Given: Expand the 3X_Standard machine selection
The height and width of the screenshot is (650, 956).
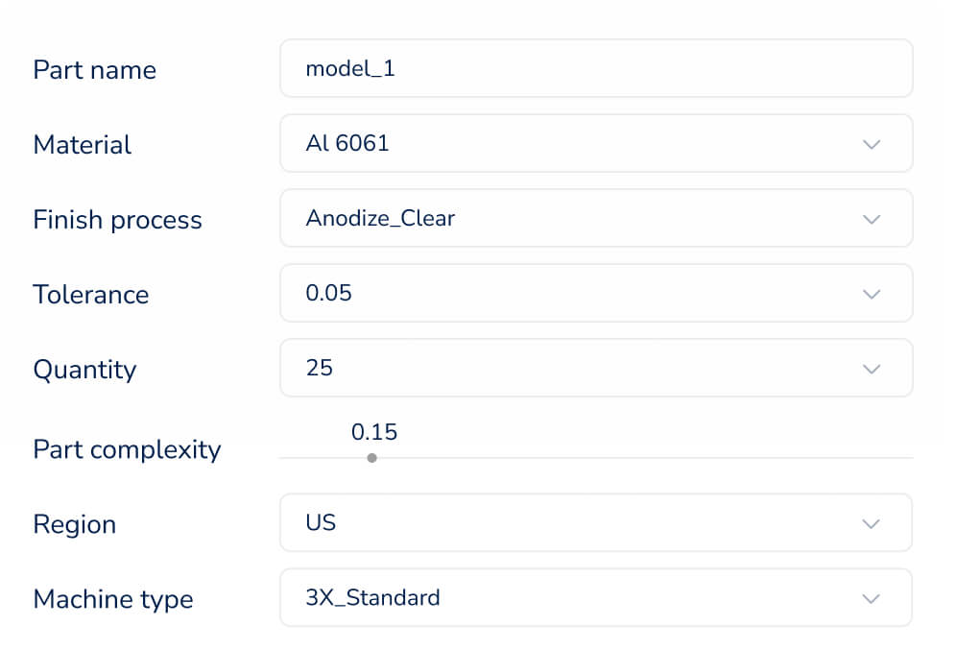Looking at the screenshot, I should click(x=576, y=598).
